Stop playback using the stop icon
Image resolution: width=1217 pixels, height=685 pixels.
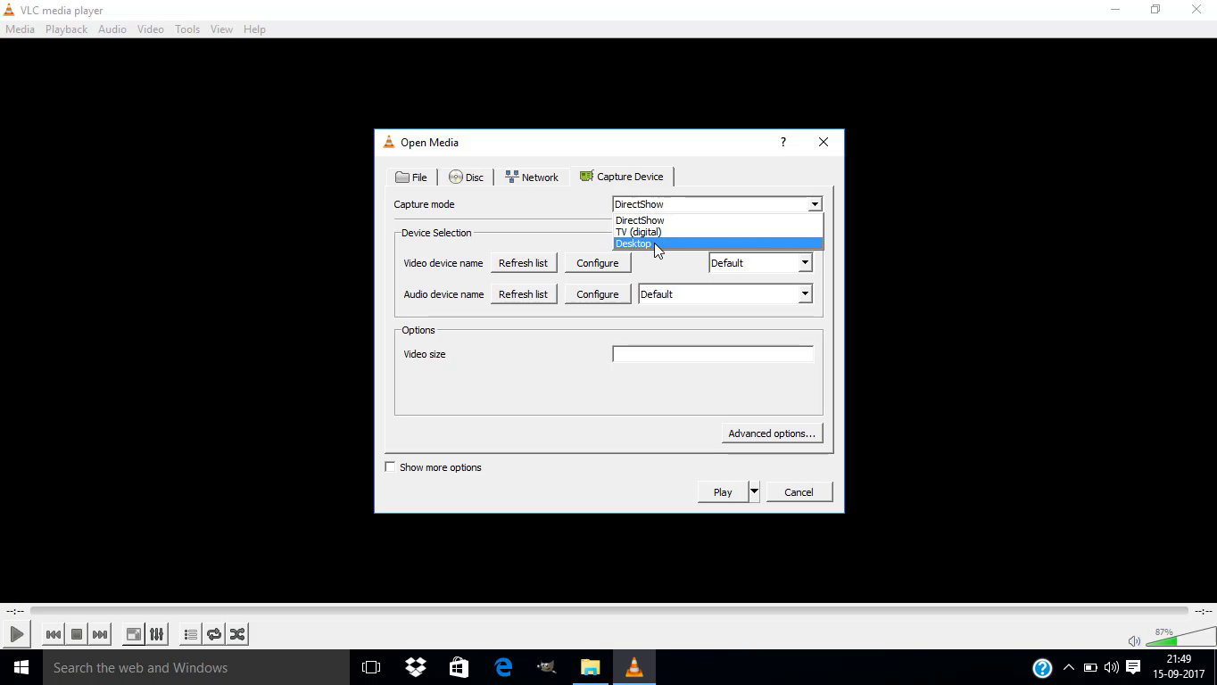click(76, 634)
